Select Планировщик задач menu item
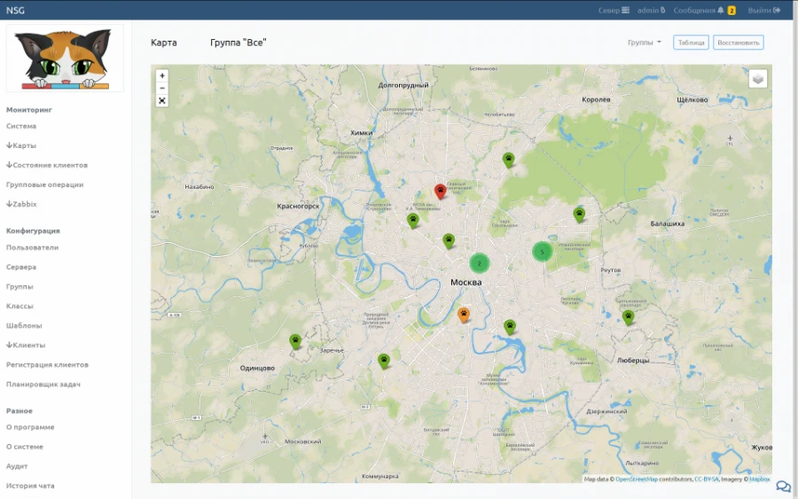 coord(43,384)
